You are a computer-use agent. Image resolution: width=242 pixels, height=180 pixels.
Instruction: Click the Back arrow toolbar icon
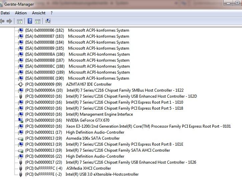tap(2, 21)
